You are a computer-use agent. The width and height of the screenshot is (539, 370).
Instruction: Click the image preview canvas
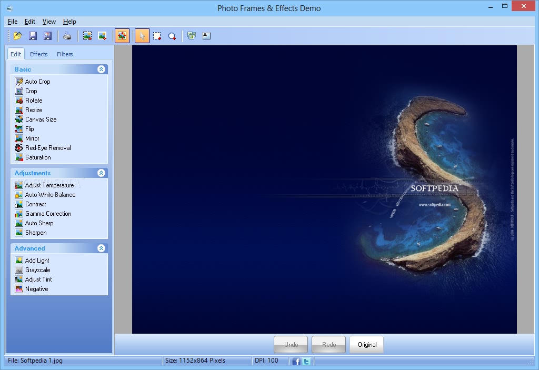(x=324, y=189)
